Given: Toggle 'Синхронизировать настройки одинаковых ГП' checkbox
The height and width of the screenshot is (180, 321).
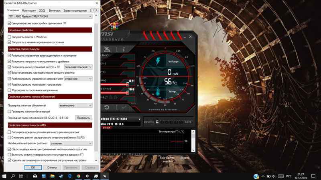Looking at the screenshot, I should point(9,23).
